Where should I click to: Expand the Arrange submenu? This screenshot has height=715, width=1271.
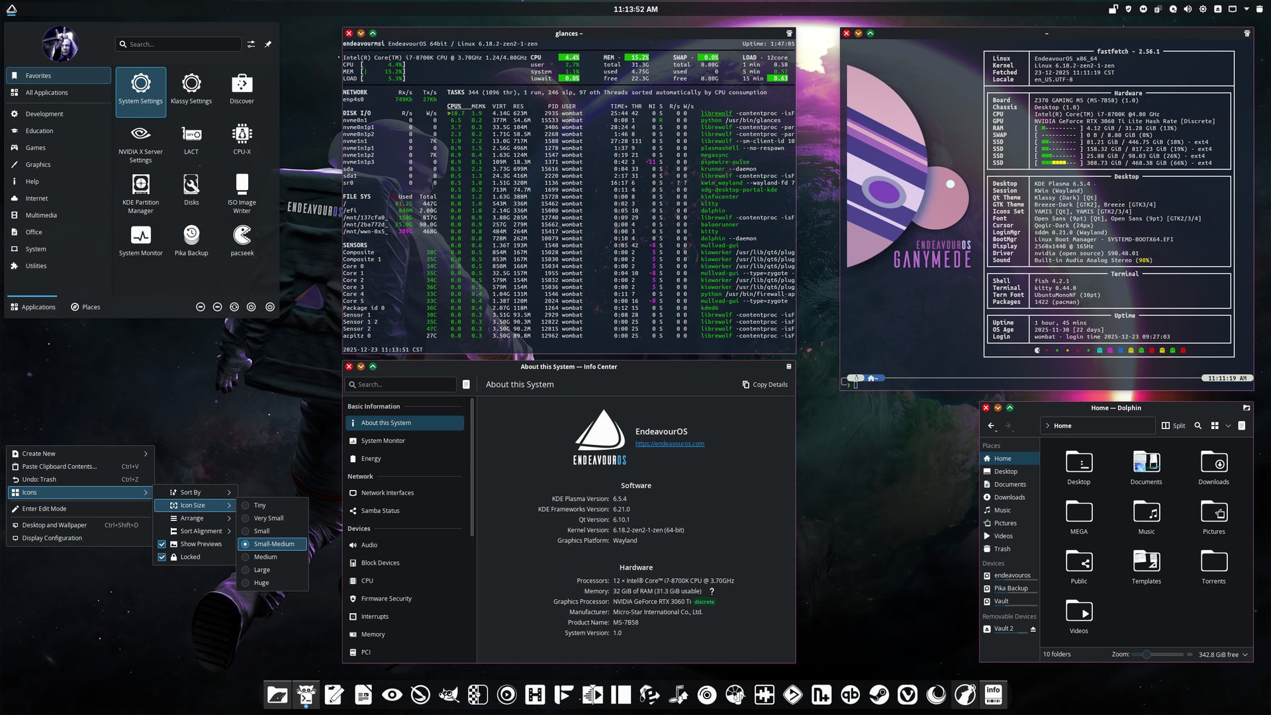click(x=195, y=518)
